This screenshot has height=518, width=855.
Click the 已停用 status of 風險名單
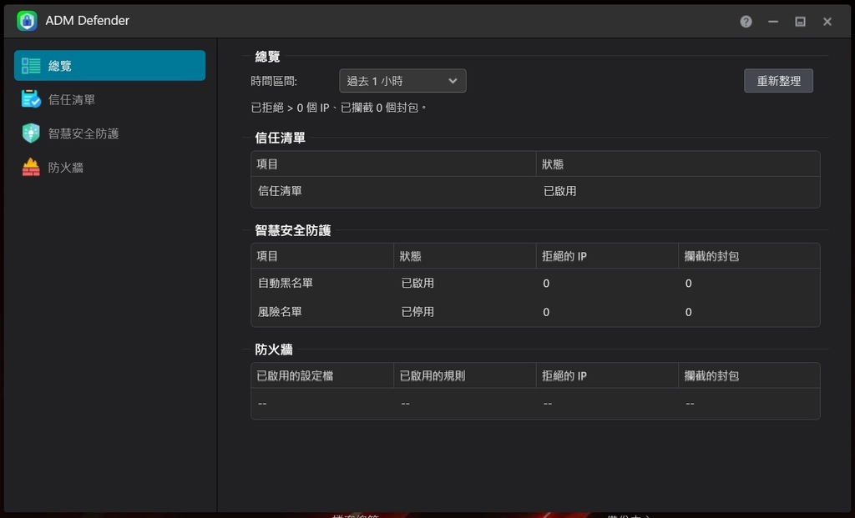(x=417, y=312)
